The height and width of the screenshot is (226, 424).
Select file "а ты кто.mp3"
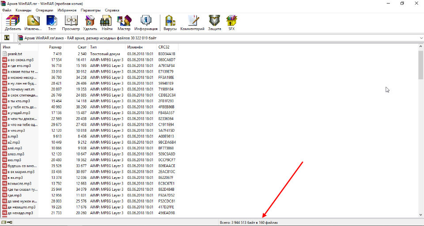(x=19, y=101)
